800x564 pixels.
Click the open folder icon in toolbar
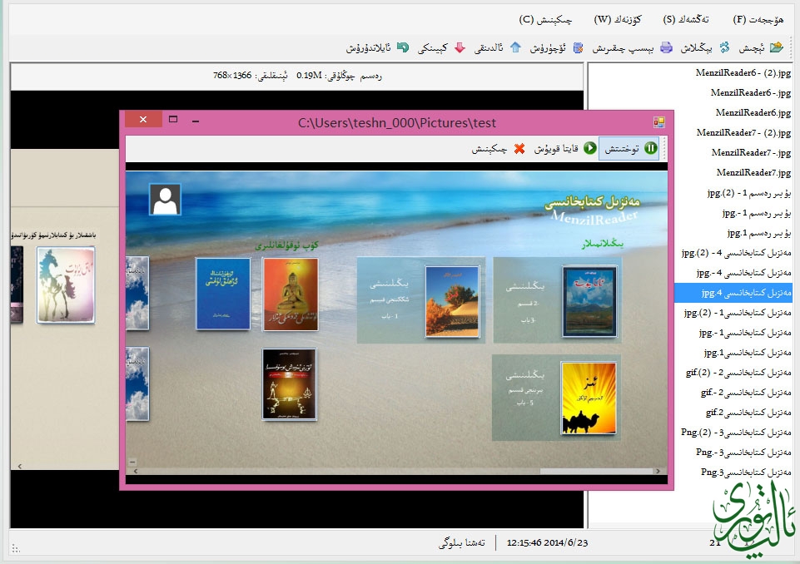(776, 47)
